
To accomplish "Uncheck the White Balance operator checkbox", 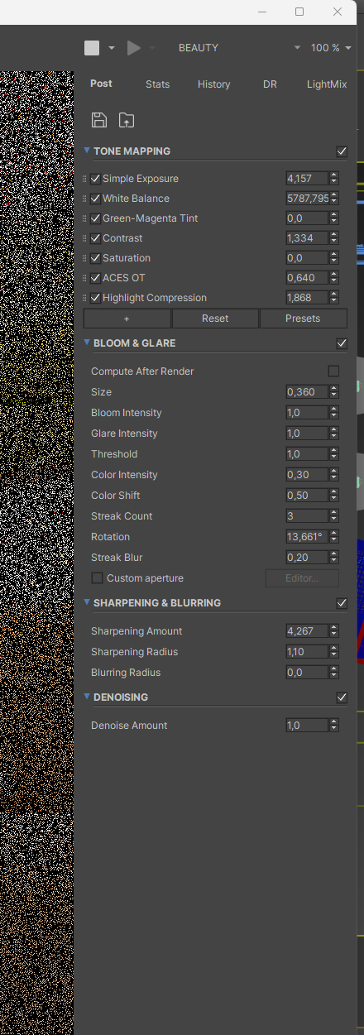I will [96, 199].
